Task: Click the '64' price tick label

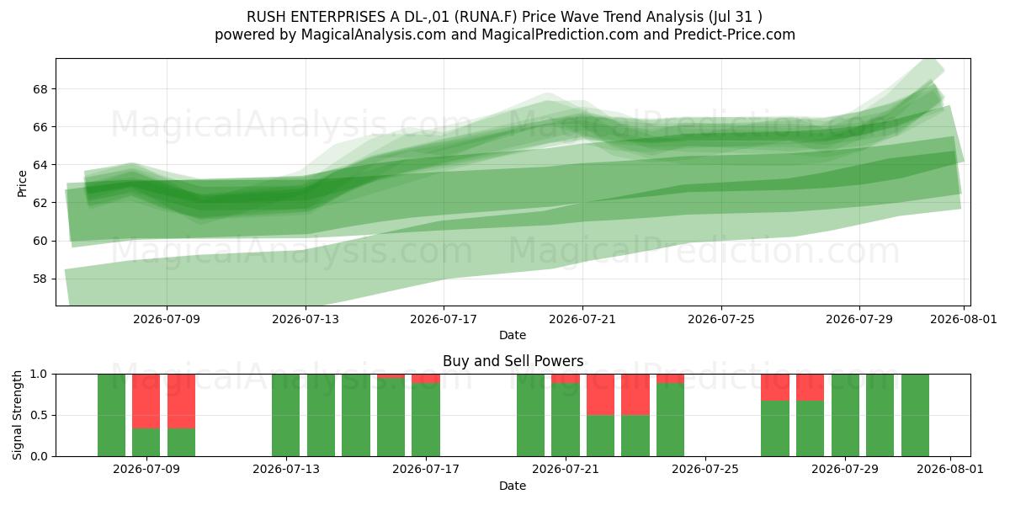Action: coord(42,165)
